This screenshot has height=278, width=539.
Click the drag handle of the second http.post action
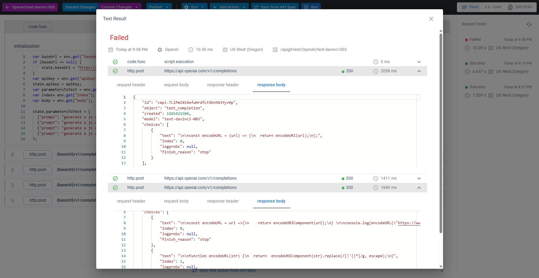pyautogui.click(x=12, y=170)
